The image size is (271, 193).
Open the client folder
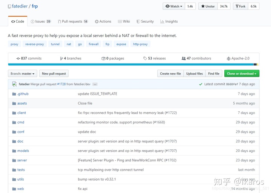pos(21,113)
